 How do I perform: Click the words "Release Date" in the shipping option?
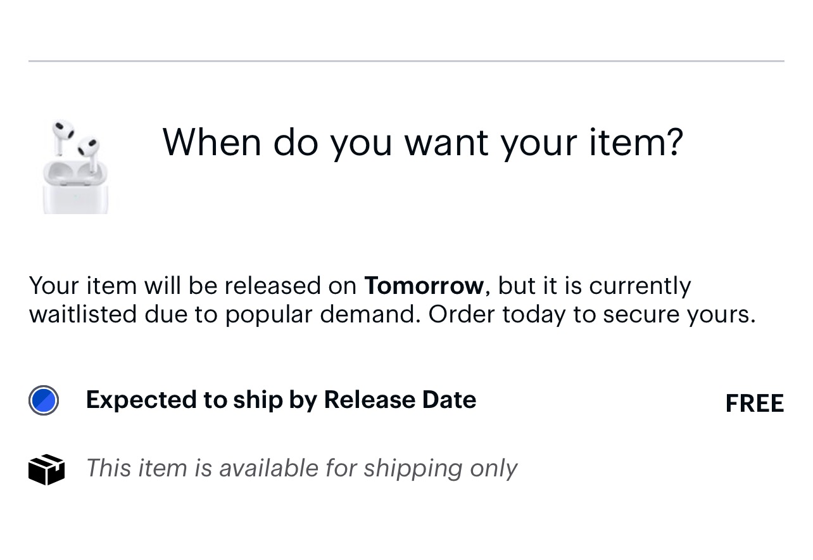[400, 400]
